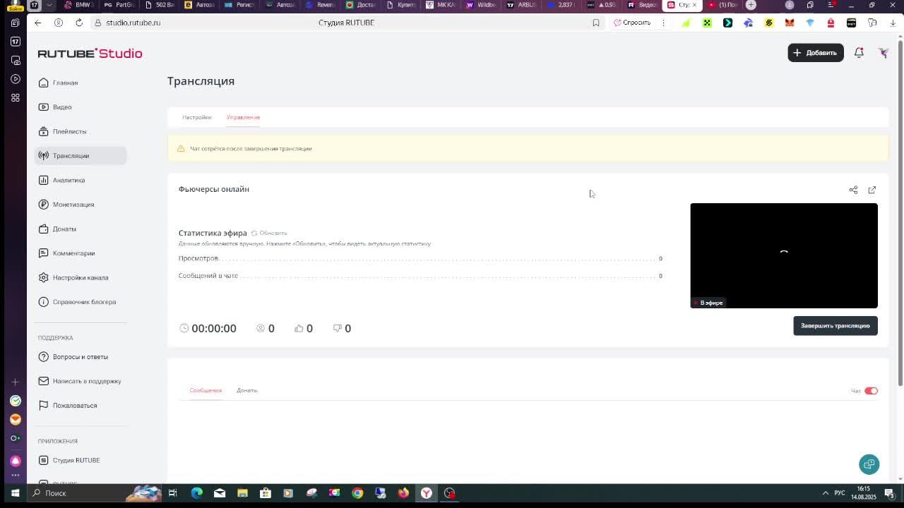Open a new browser tab

751,5
